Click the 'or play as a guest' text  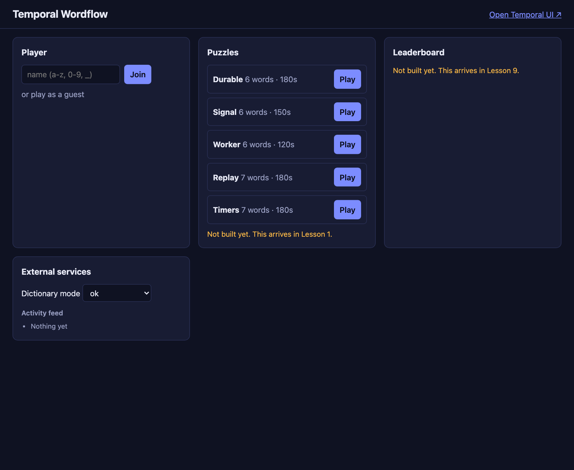(x=53, y=95)
